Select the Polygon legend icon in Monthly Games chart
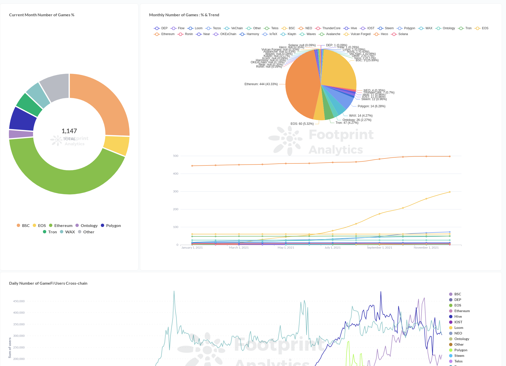This screenshot has height=366, width=506. coord(400,28)
